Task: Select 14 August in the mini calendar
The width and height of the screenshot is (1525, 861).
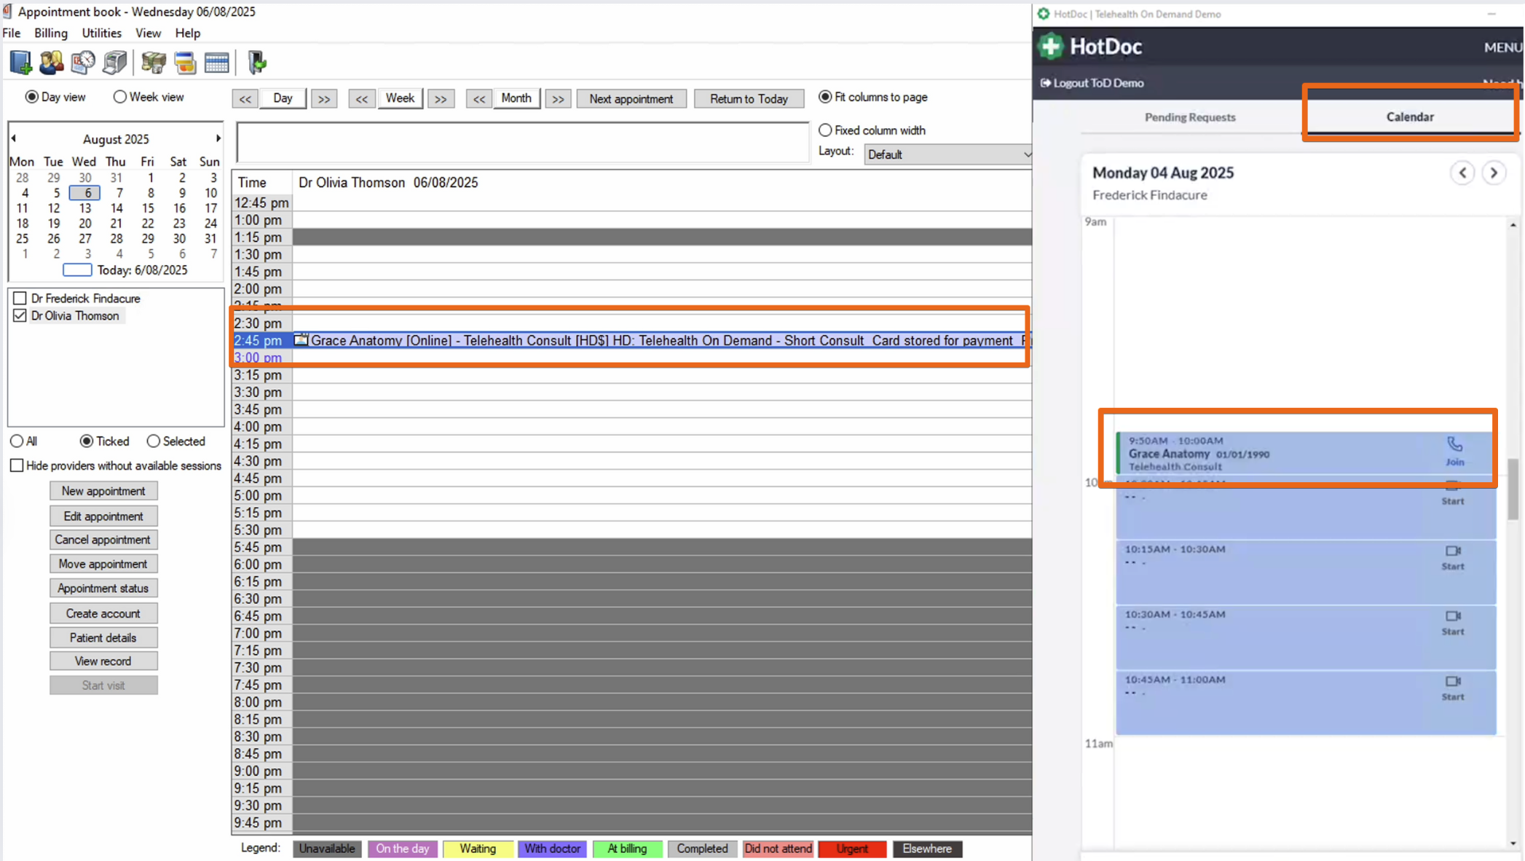Action: tap(117, 208)
